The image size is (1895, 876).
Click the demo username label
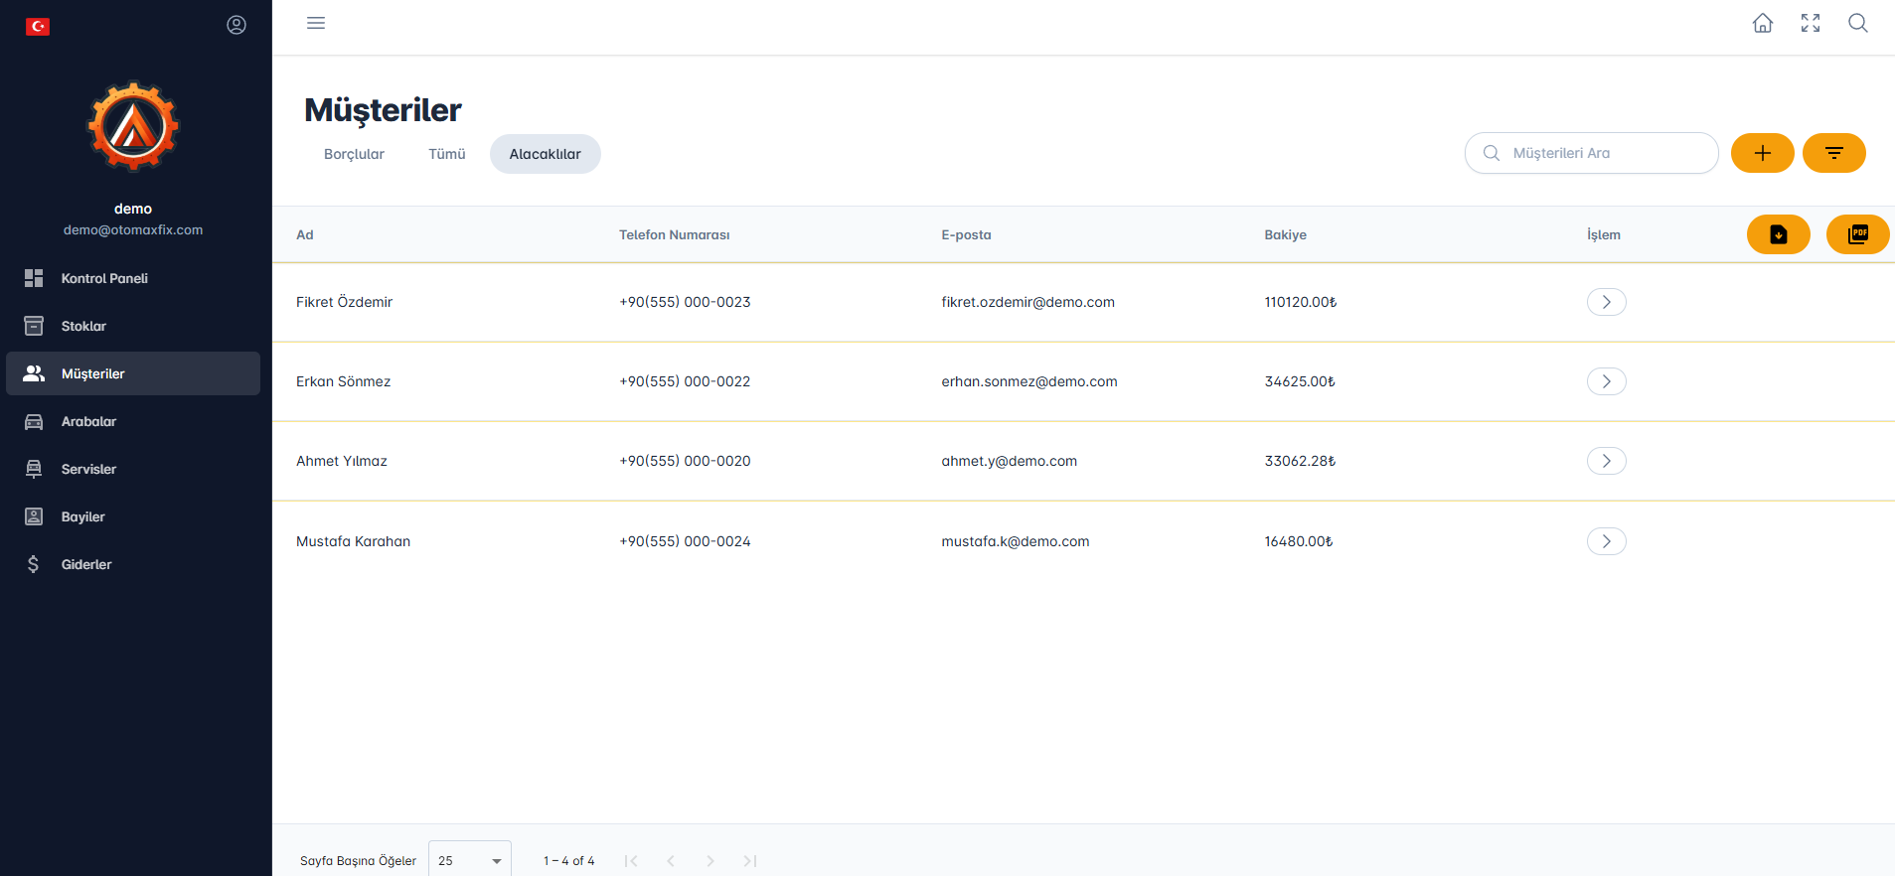(x=133, y=209)
